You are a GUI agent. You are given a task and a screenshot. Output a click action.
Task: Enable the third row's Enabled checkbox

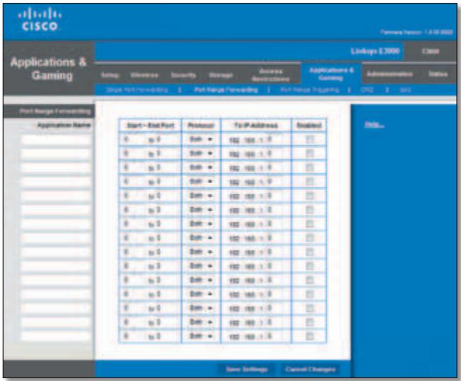tap(309, 168)
